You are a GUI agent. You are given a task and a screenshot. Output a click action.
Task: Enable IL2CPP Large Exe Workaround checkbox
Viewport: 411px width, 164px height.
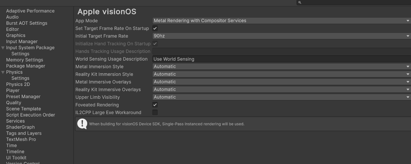pyautogui.click(x=155, y=112)
